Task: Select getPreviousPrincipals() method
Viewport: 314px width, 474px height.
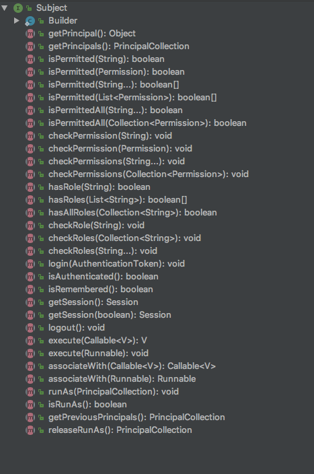Action: [136, 417]
